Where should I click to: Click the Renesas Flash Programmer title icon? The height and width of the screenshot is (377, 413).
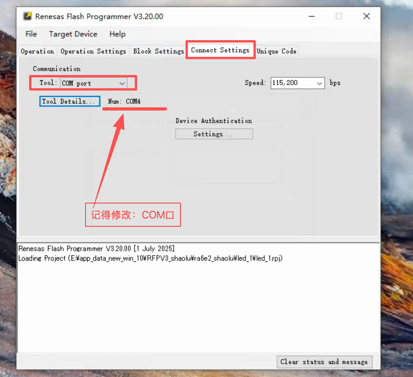28,16
